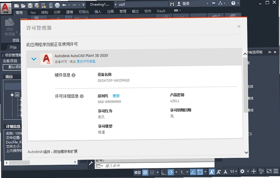Screen dimensions: 280x178
Task: Click the New drawing icon
Action: [16, 6]
